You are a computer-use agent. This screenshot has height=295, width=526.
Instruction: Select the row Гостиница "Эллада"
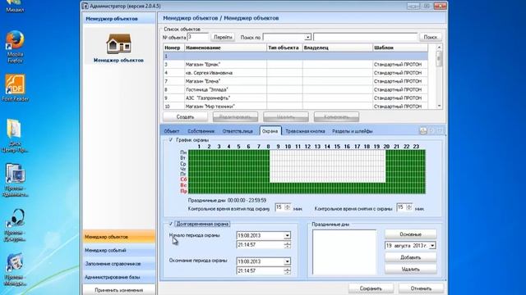[296, 89]
